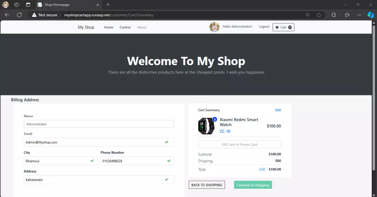This screenshot has width=377, height=197.
Task: Open browser extensions puzzle icon
Action: pos(334,15)
